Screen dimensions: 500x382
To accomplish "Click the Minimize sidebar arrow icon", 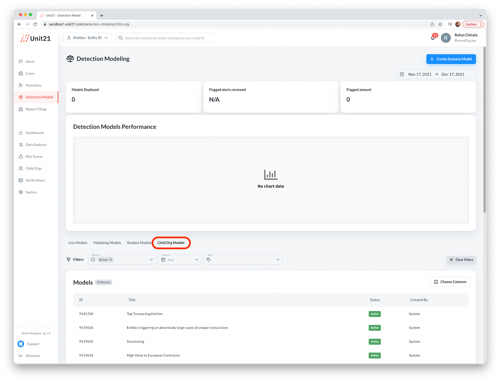I will (21, 356).
